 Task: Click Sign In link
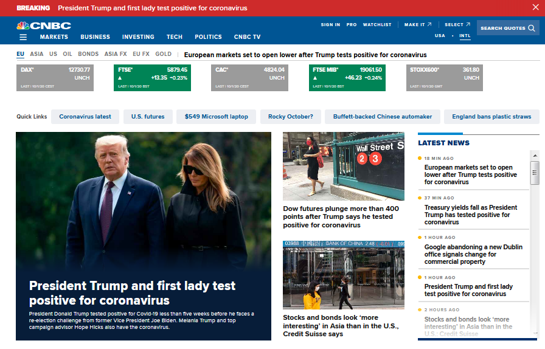[x=330, y=25]
